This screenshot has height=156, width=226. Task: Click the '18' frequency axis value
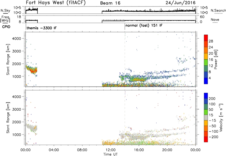pyautogui.click(x=19, y=17)
